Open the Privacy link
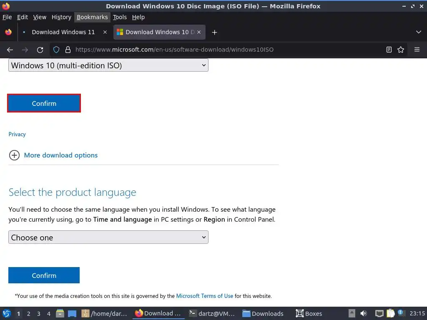 tap(17, 134)
